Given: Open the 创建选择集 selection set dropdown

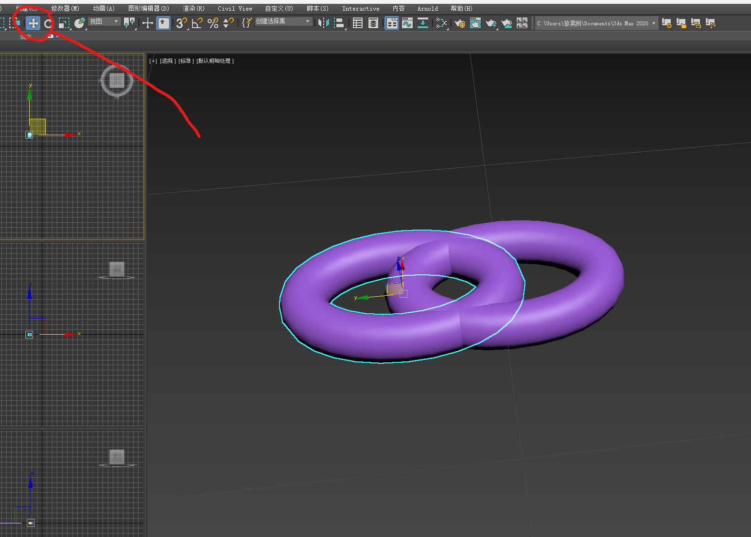Looking at the screenshot, I should coord(283,21).
